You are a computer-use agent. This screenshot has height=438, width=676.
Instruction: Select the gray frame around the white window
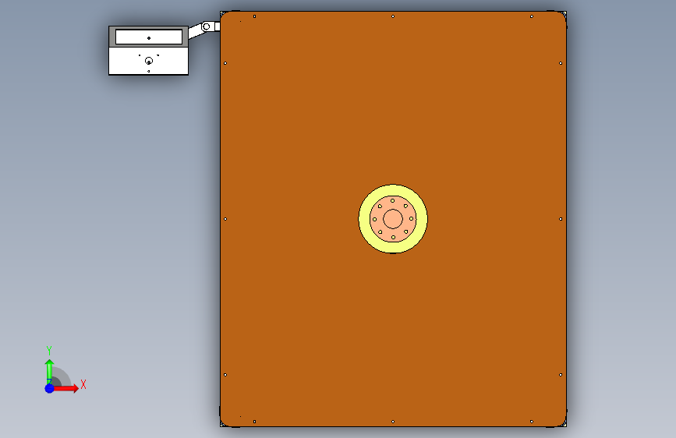(x=112, y=37)
